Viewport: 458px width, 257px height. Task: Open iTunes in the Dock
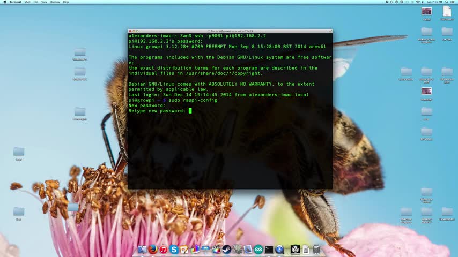point(163,250)
